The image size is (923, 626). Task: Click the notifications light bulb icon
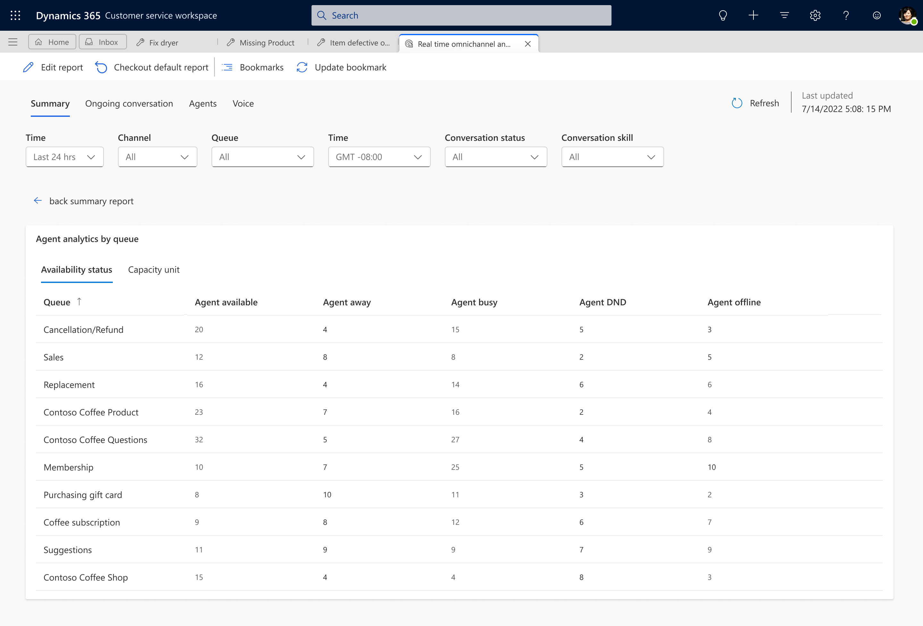723,15
